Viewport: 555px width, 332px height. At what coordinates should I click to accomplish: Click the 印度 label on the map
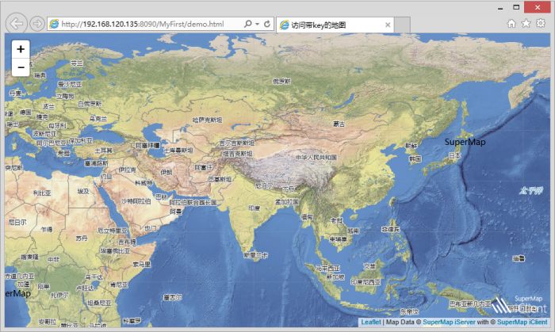[254, 208]
